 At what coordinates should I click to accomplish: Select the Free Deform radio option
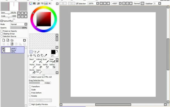[x=30, y=93]
